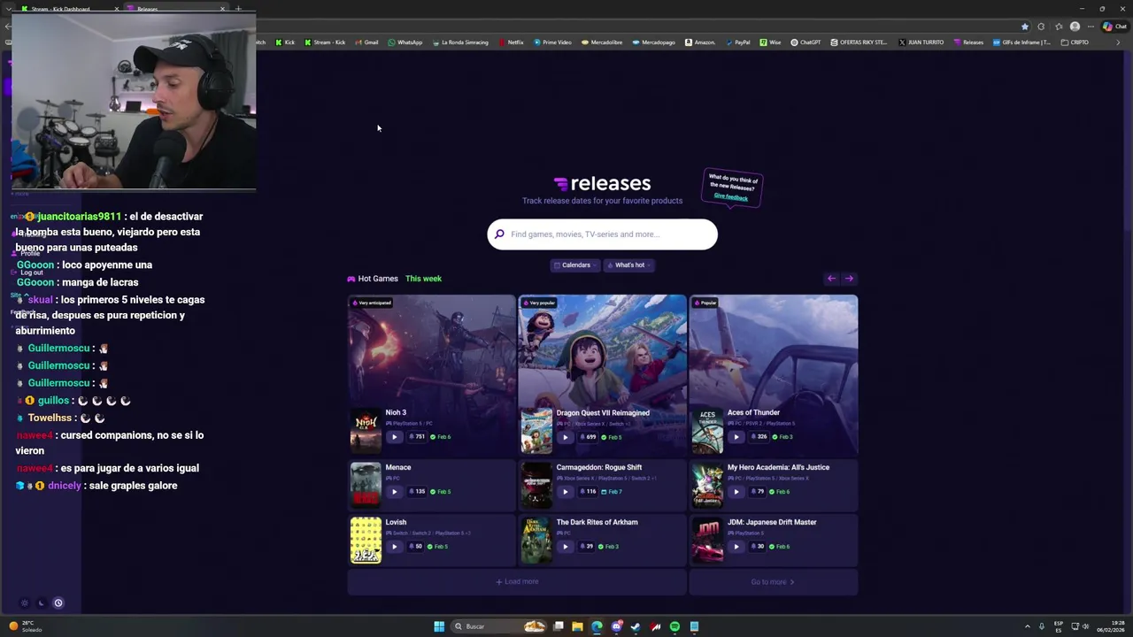Go to the previous Hot Games page

[831, 279]
